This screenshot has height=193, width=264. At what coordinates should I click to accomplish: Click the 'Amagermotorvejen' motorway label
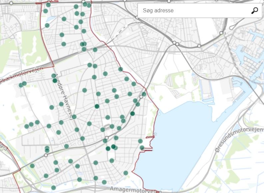click(136, 190)
